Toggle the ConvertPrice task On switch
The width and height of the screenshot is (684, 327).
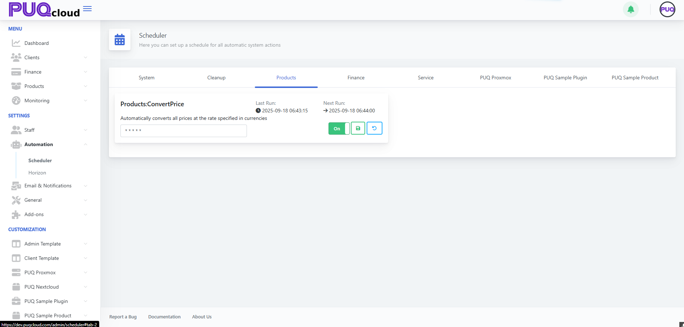pyautogui.click(x=339, y=129)
